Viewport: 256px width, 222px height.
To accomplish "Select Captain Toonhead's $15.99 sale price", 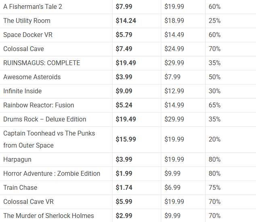I will tap(126, 139).
